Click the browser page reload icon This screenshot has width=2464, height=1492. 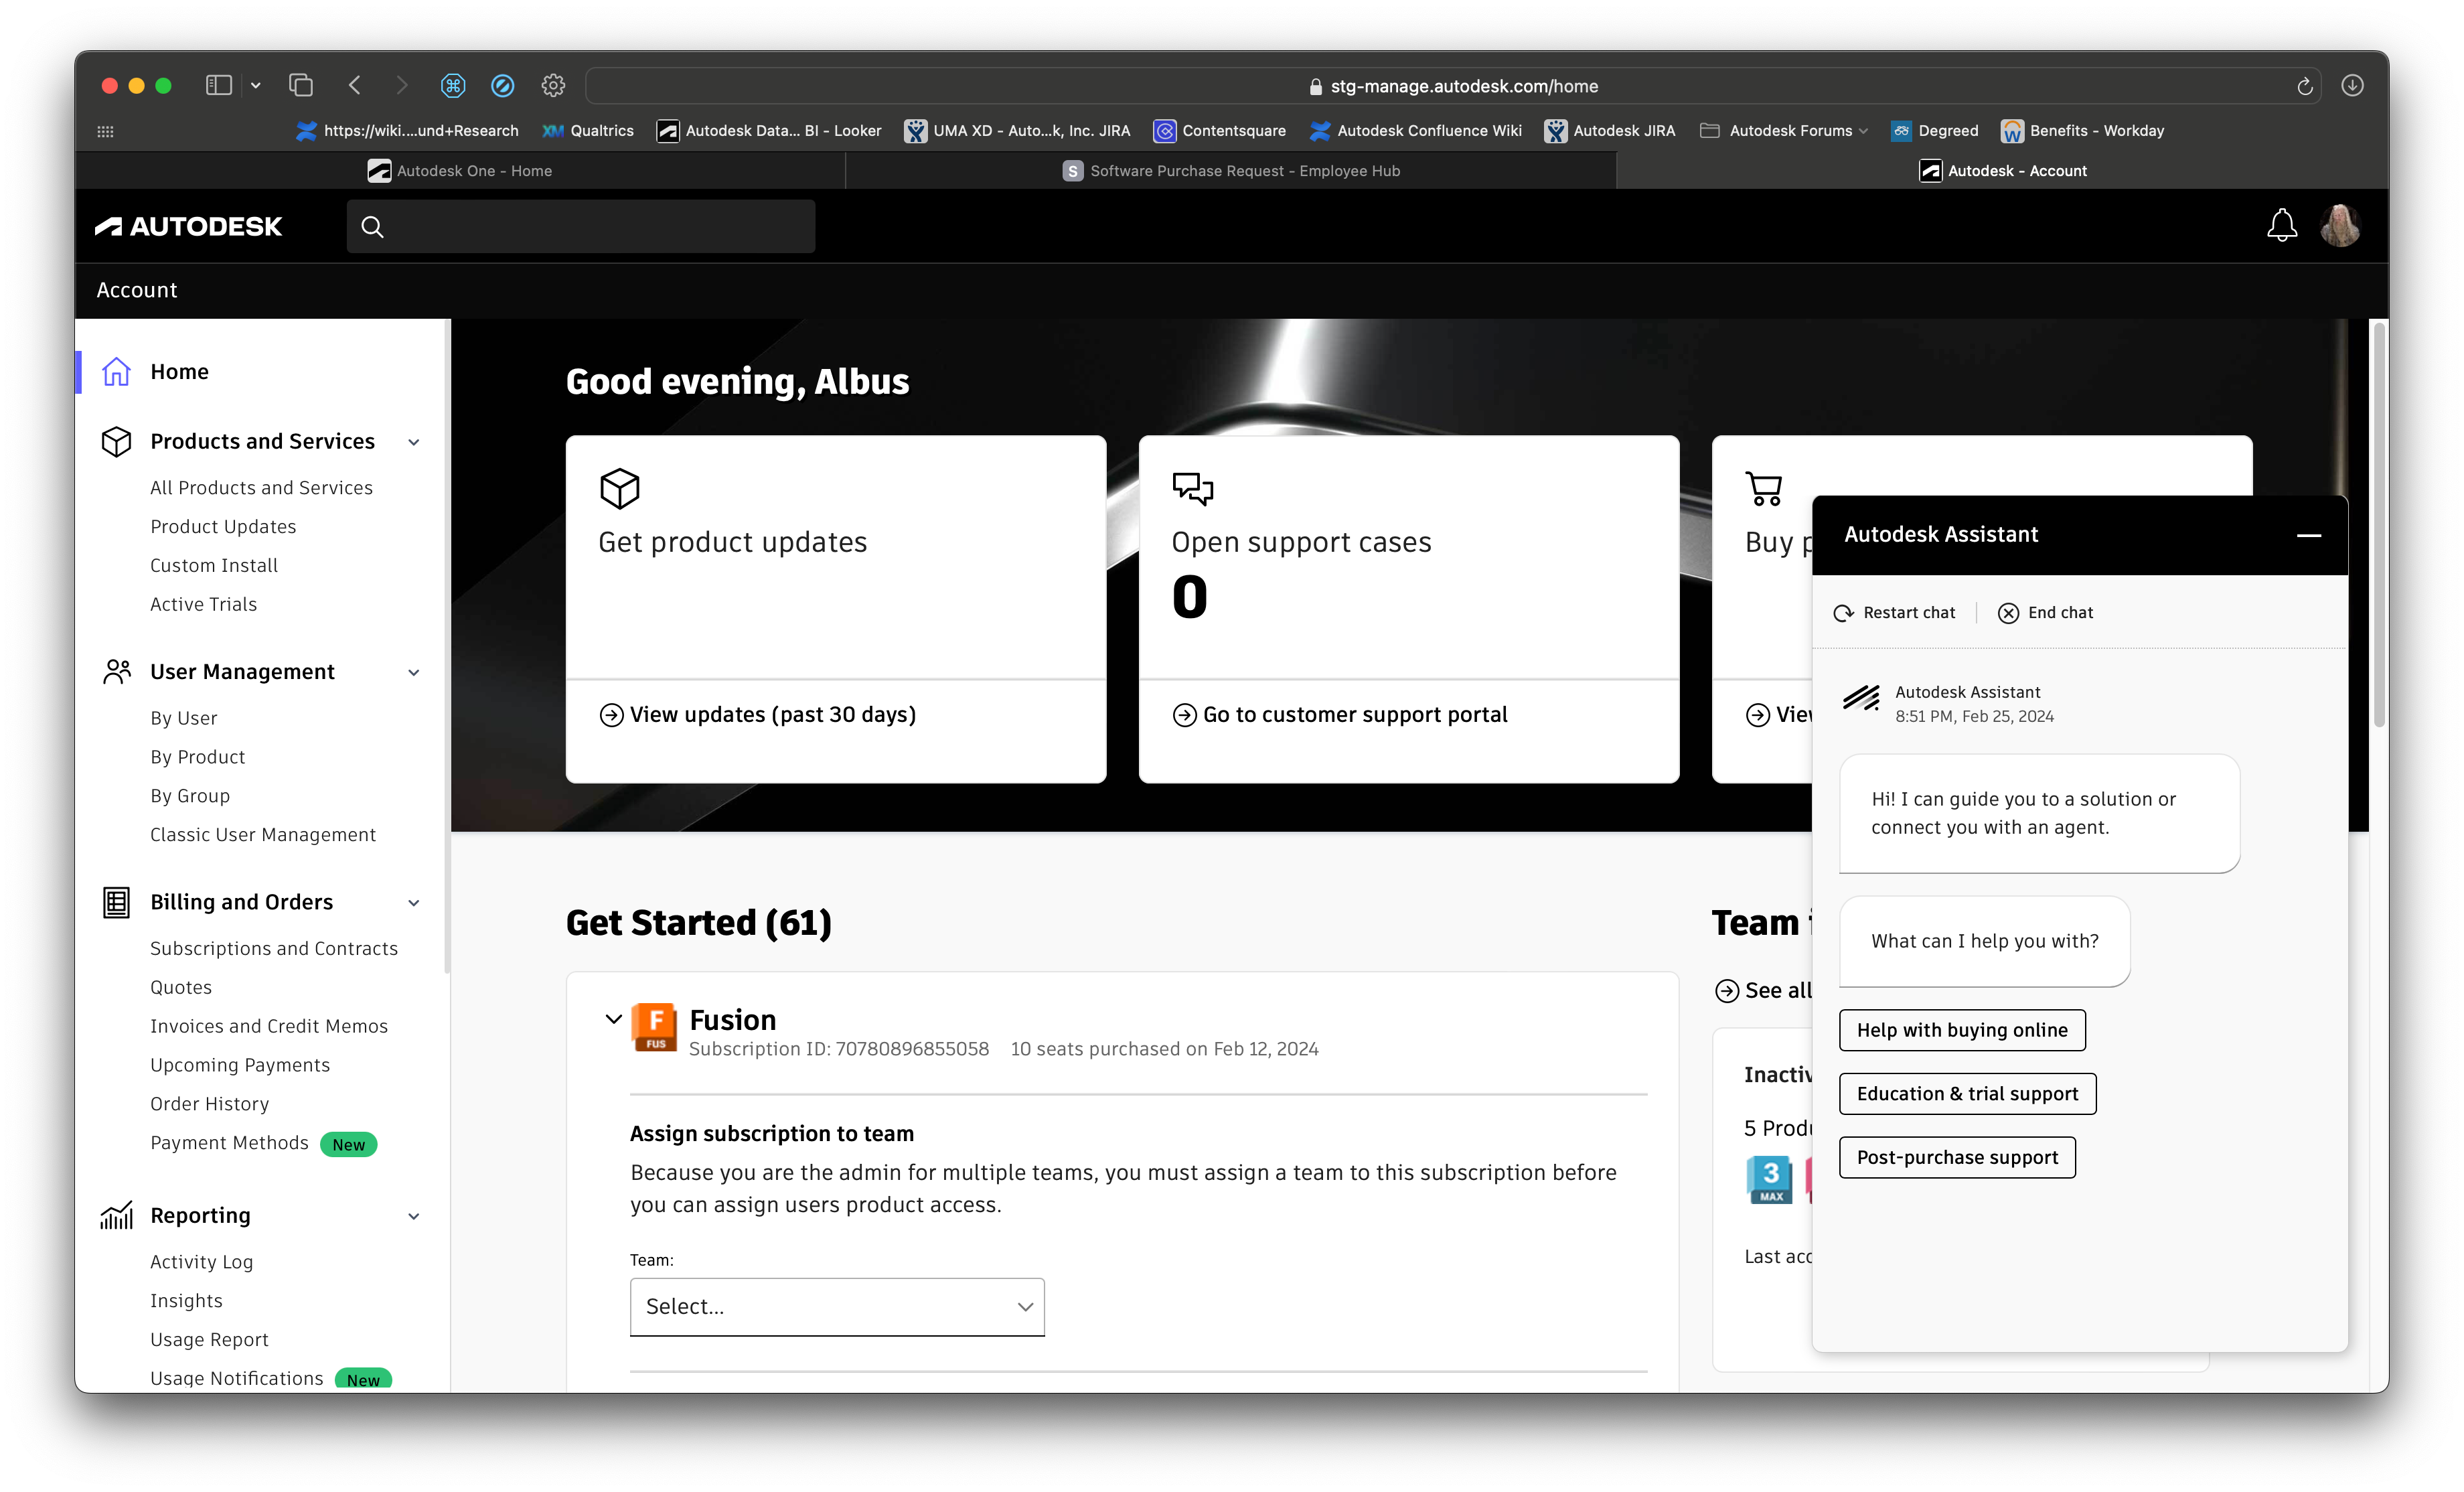pyautogui.click(x=2305, y=86)
